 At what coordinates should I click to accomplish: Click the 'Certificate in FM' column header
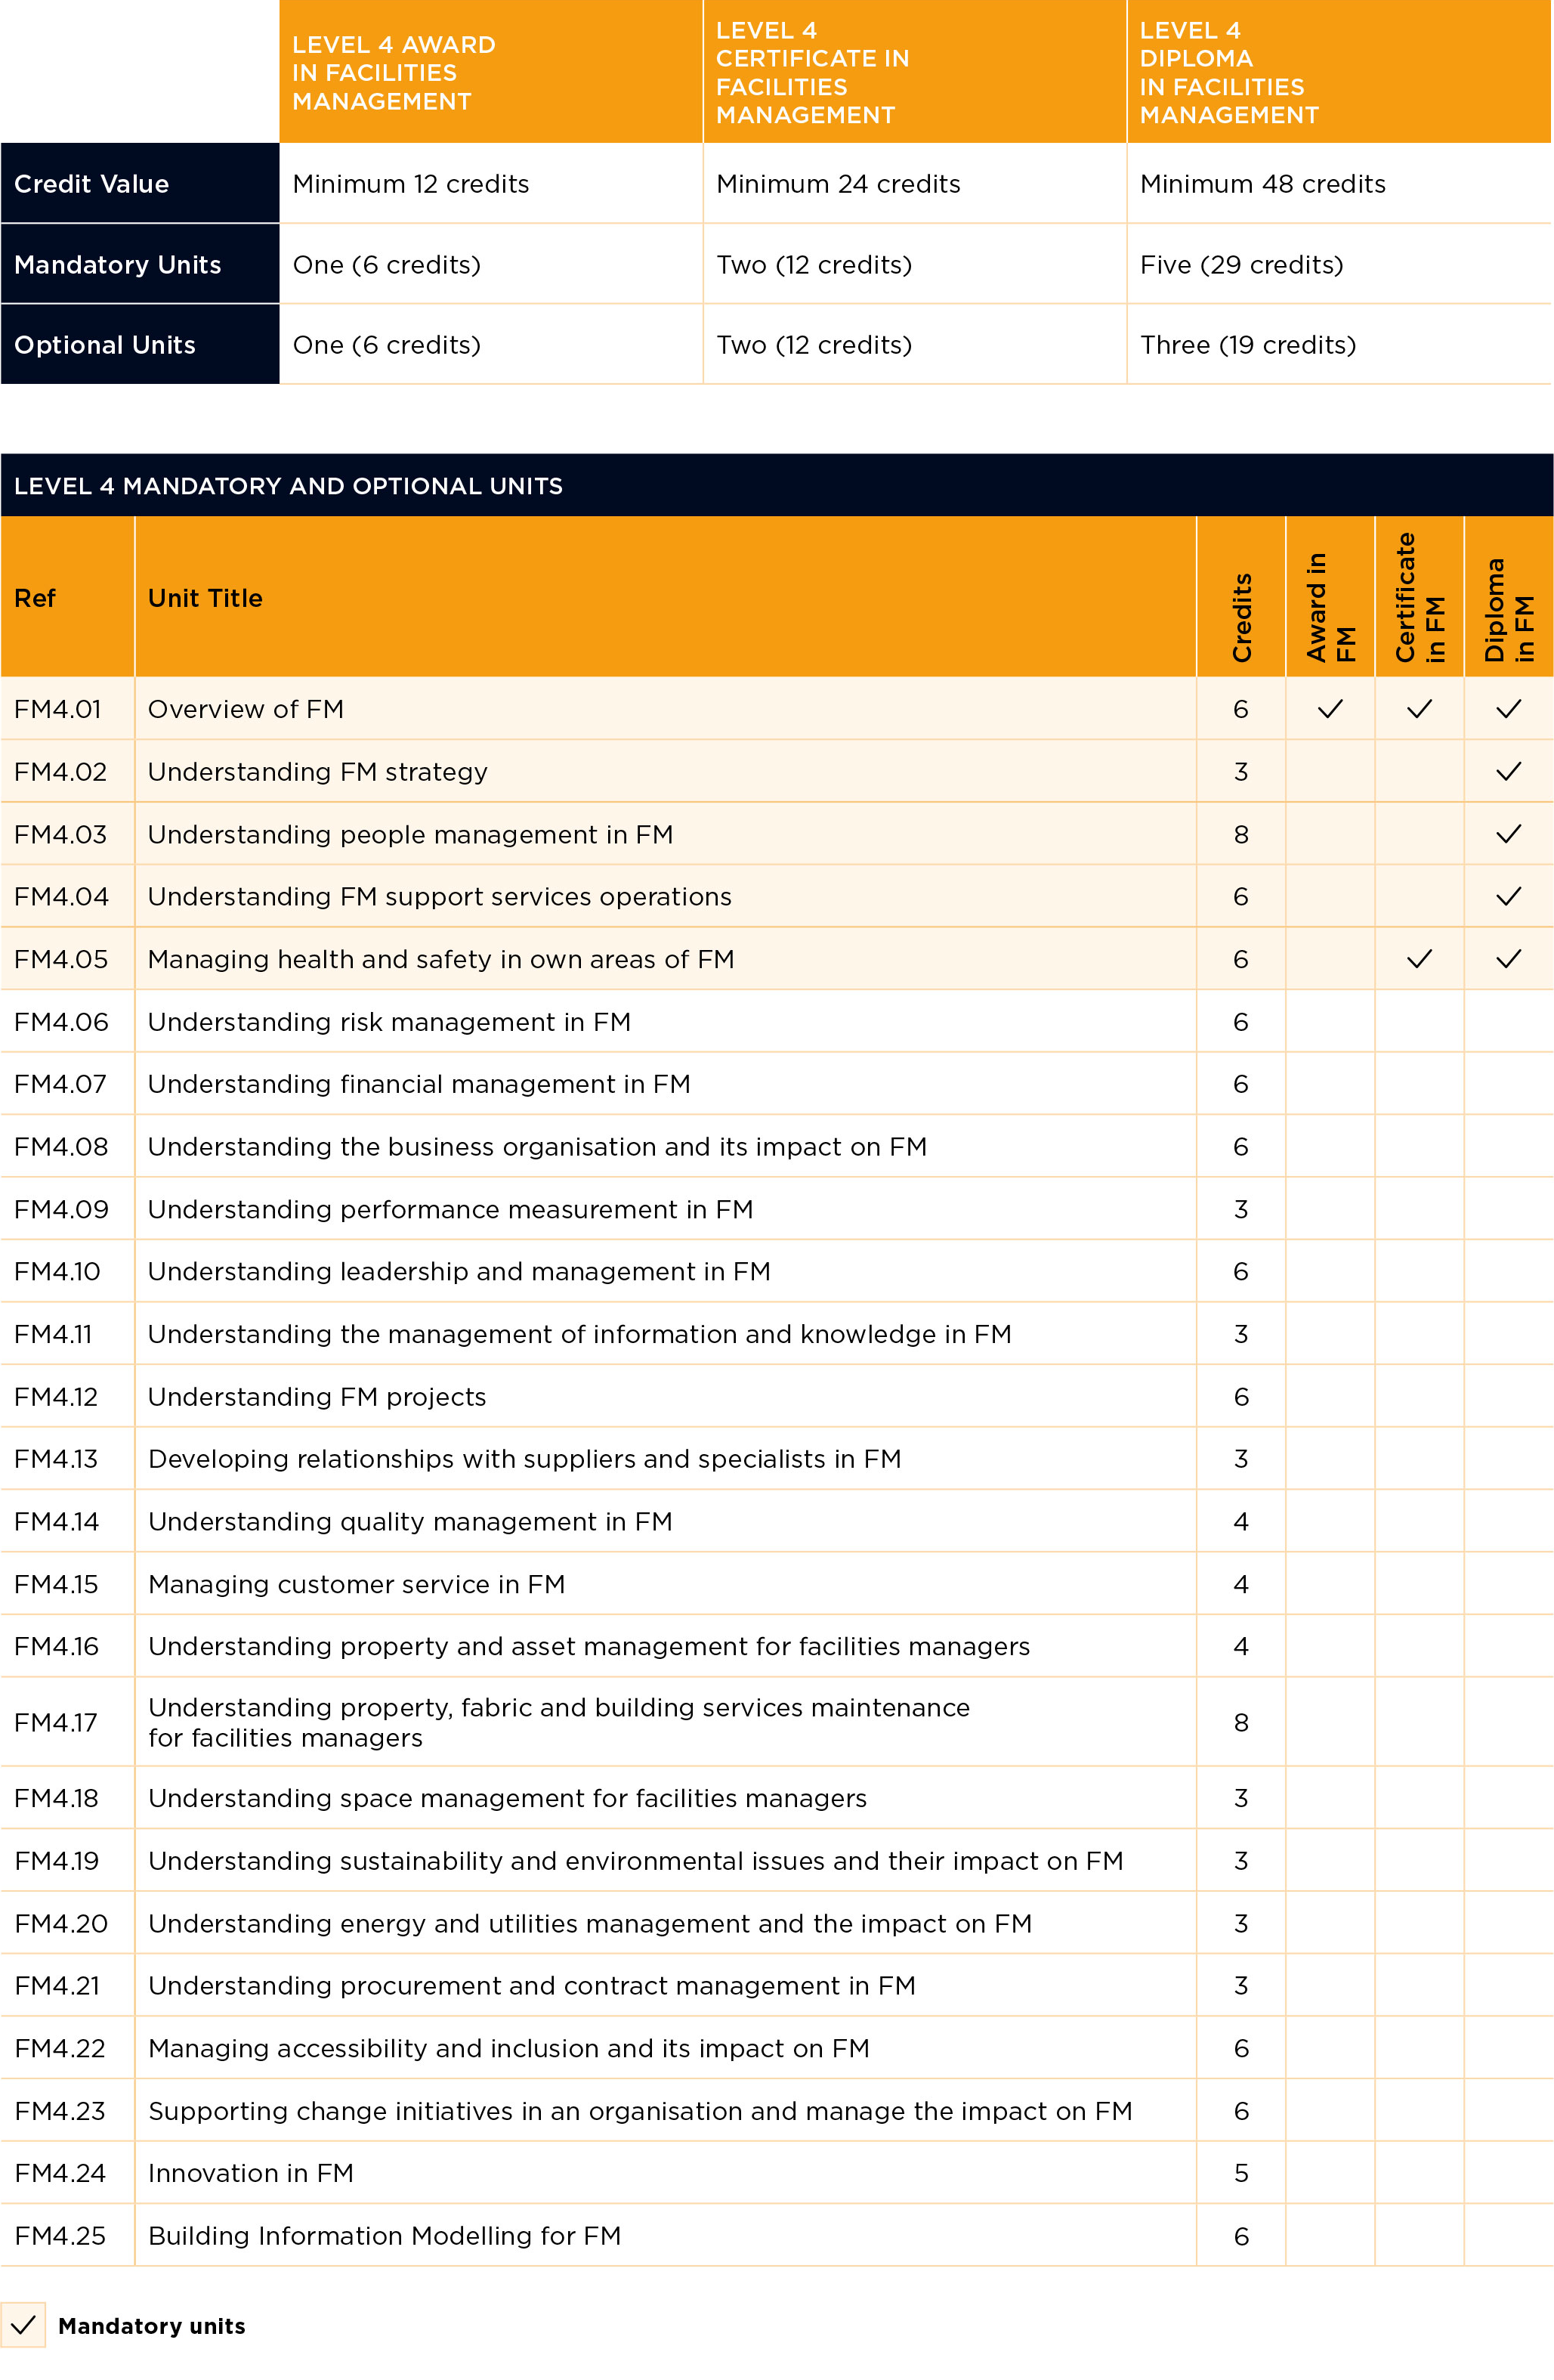(x=1419, y=597)
